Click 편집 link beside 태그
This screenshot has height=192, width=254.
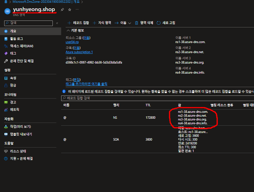[x=77, y=80]
